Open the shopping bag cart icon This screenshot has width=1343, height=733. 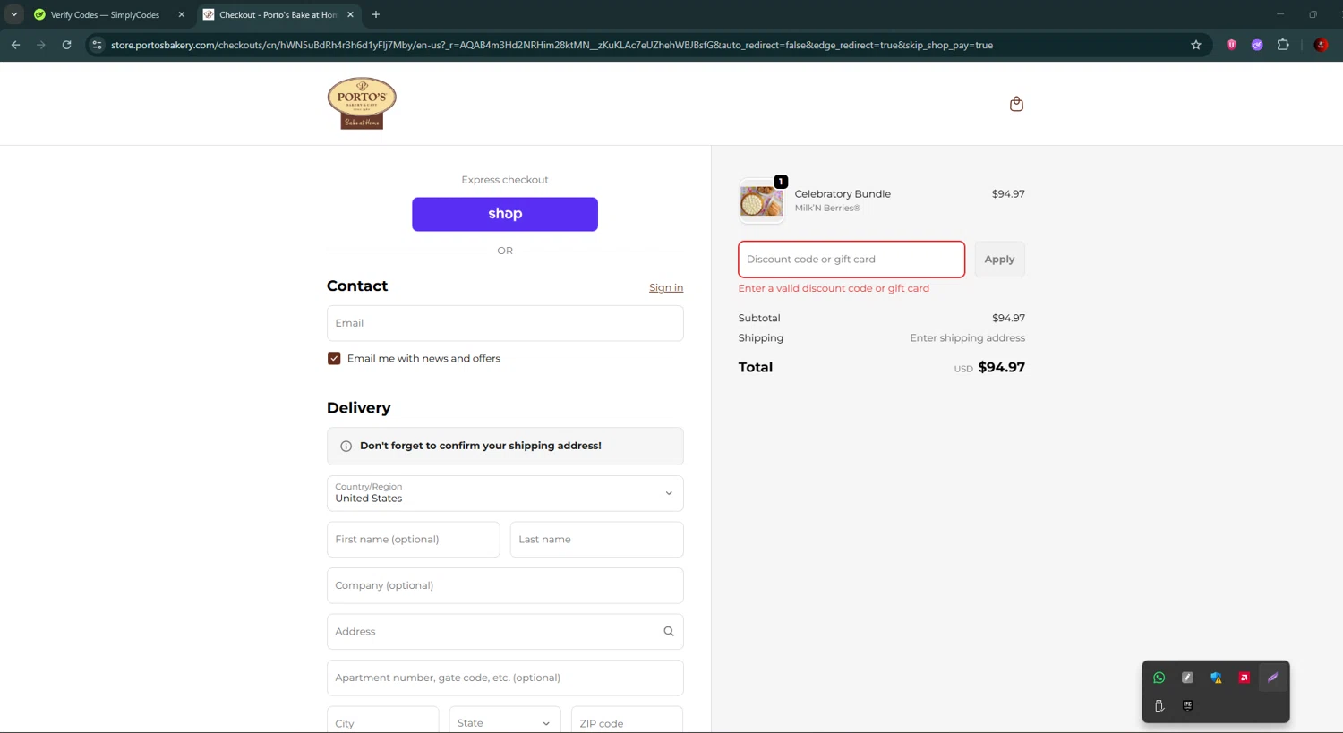pyautogui.click(x=1016, y=104)
